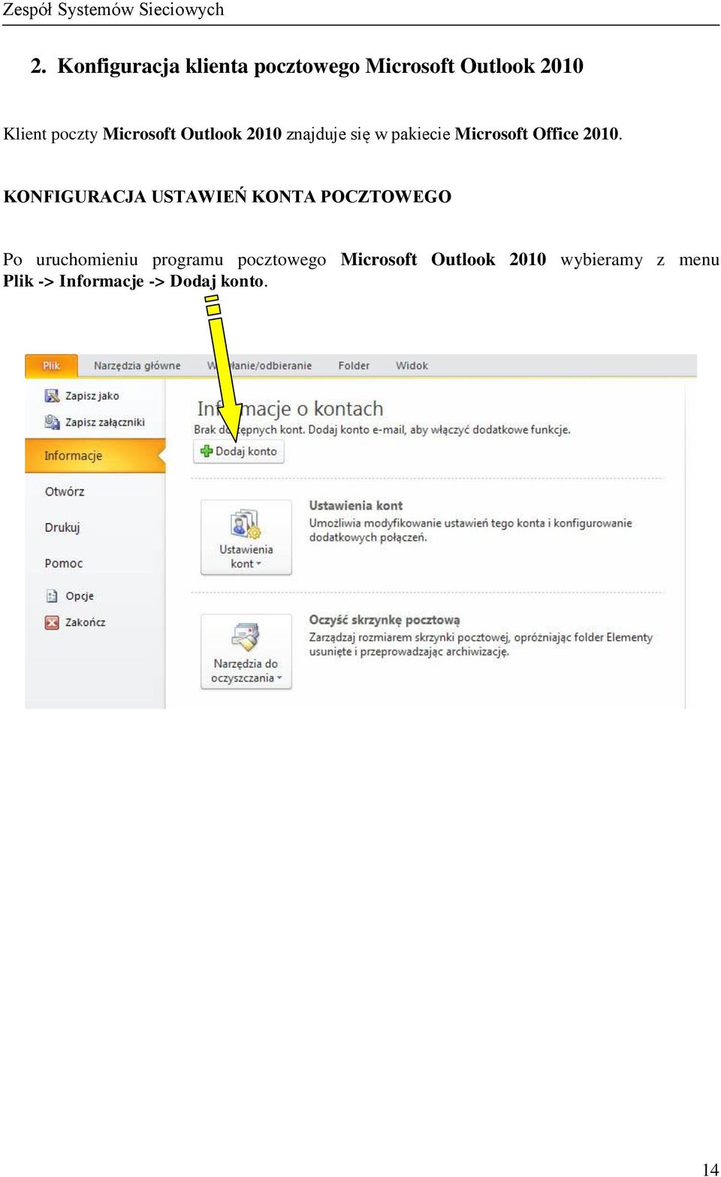
Task: Click the green plus icon on Dodaj konto
Action: pyautogui.click(x=207, y=451)
